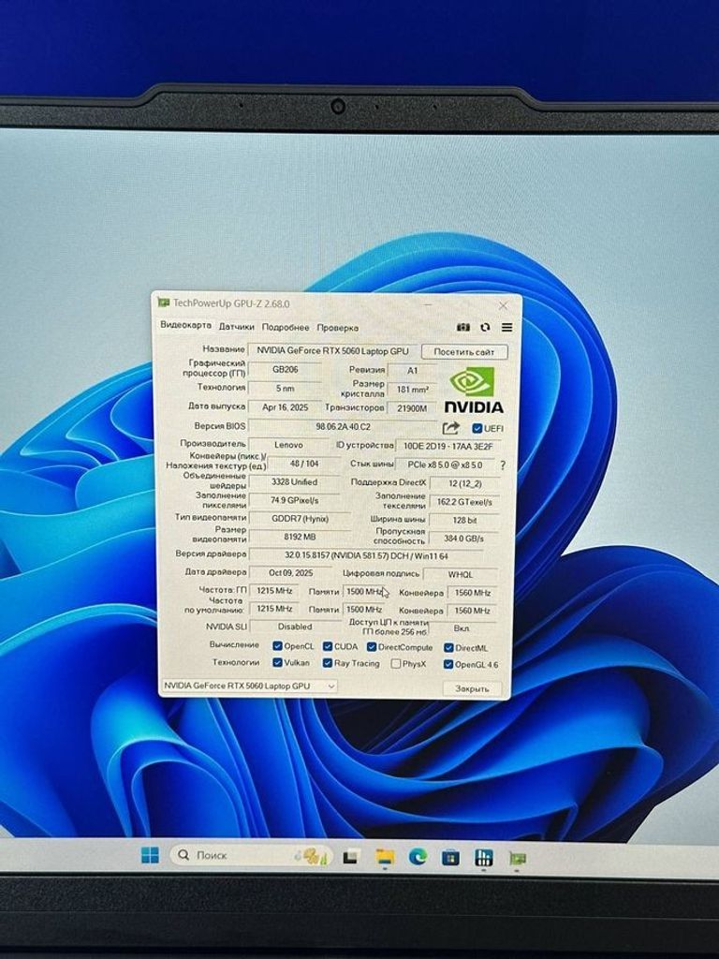
Task: Click the Закрыть button
Action: click(x=472, y=688)
